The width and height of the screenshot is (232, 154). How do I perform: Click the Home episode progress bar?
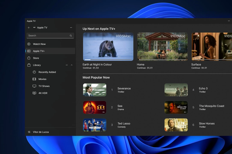[162, 60]
